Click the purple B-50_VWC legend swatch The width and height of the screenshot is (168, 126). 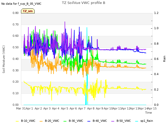point(113,121)
